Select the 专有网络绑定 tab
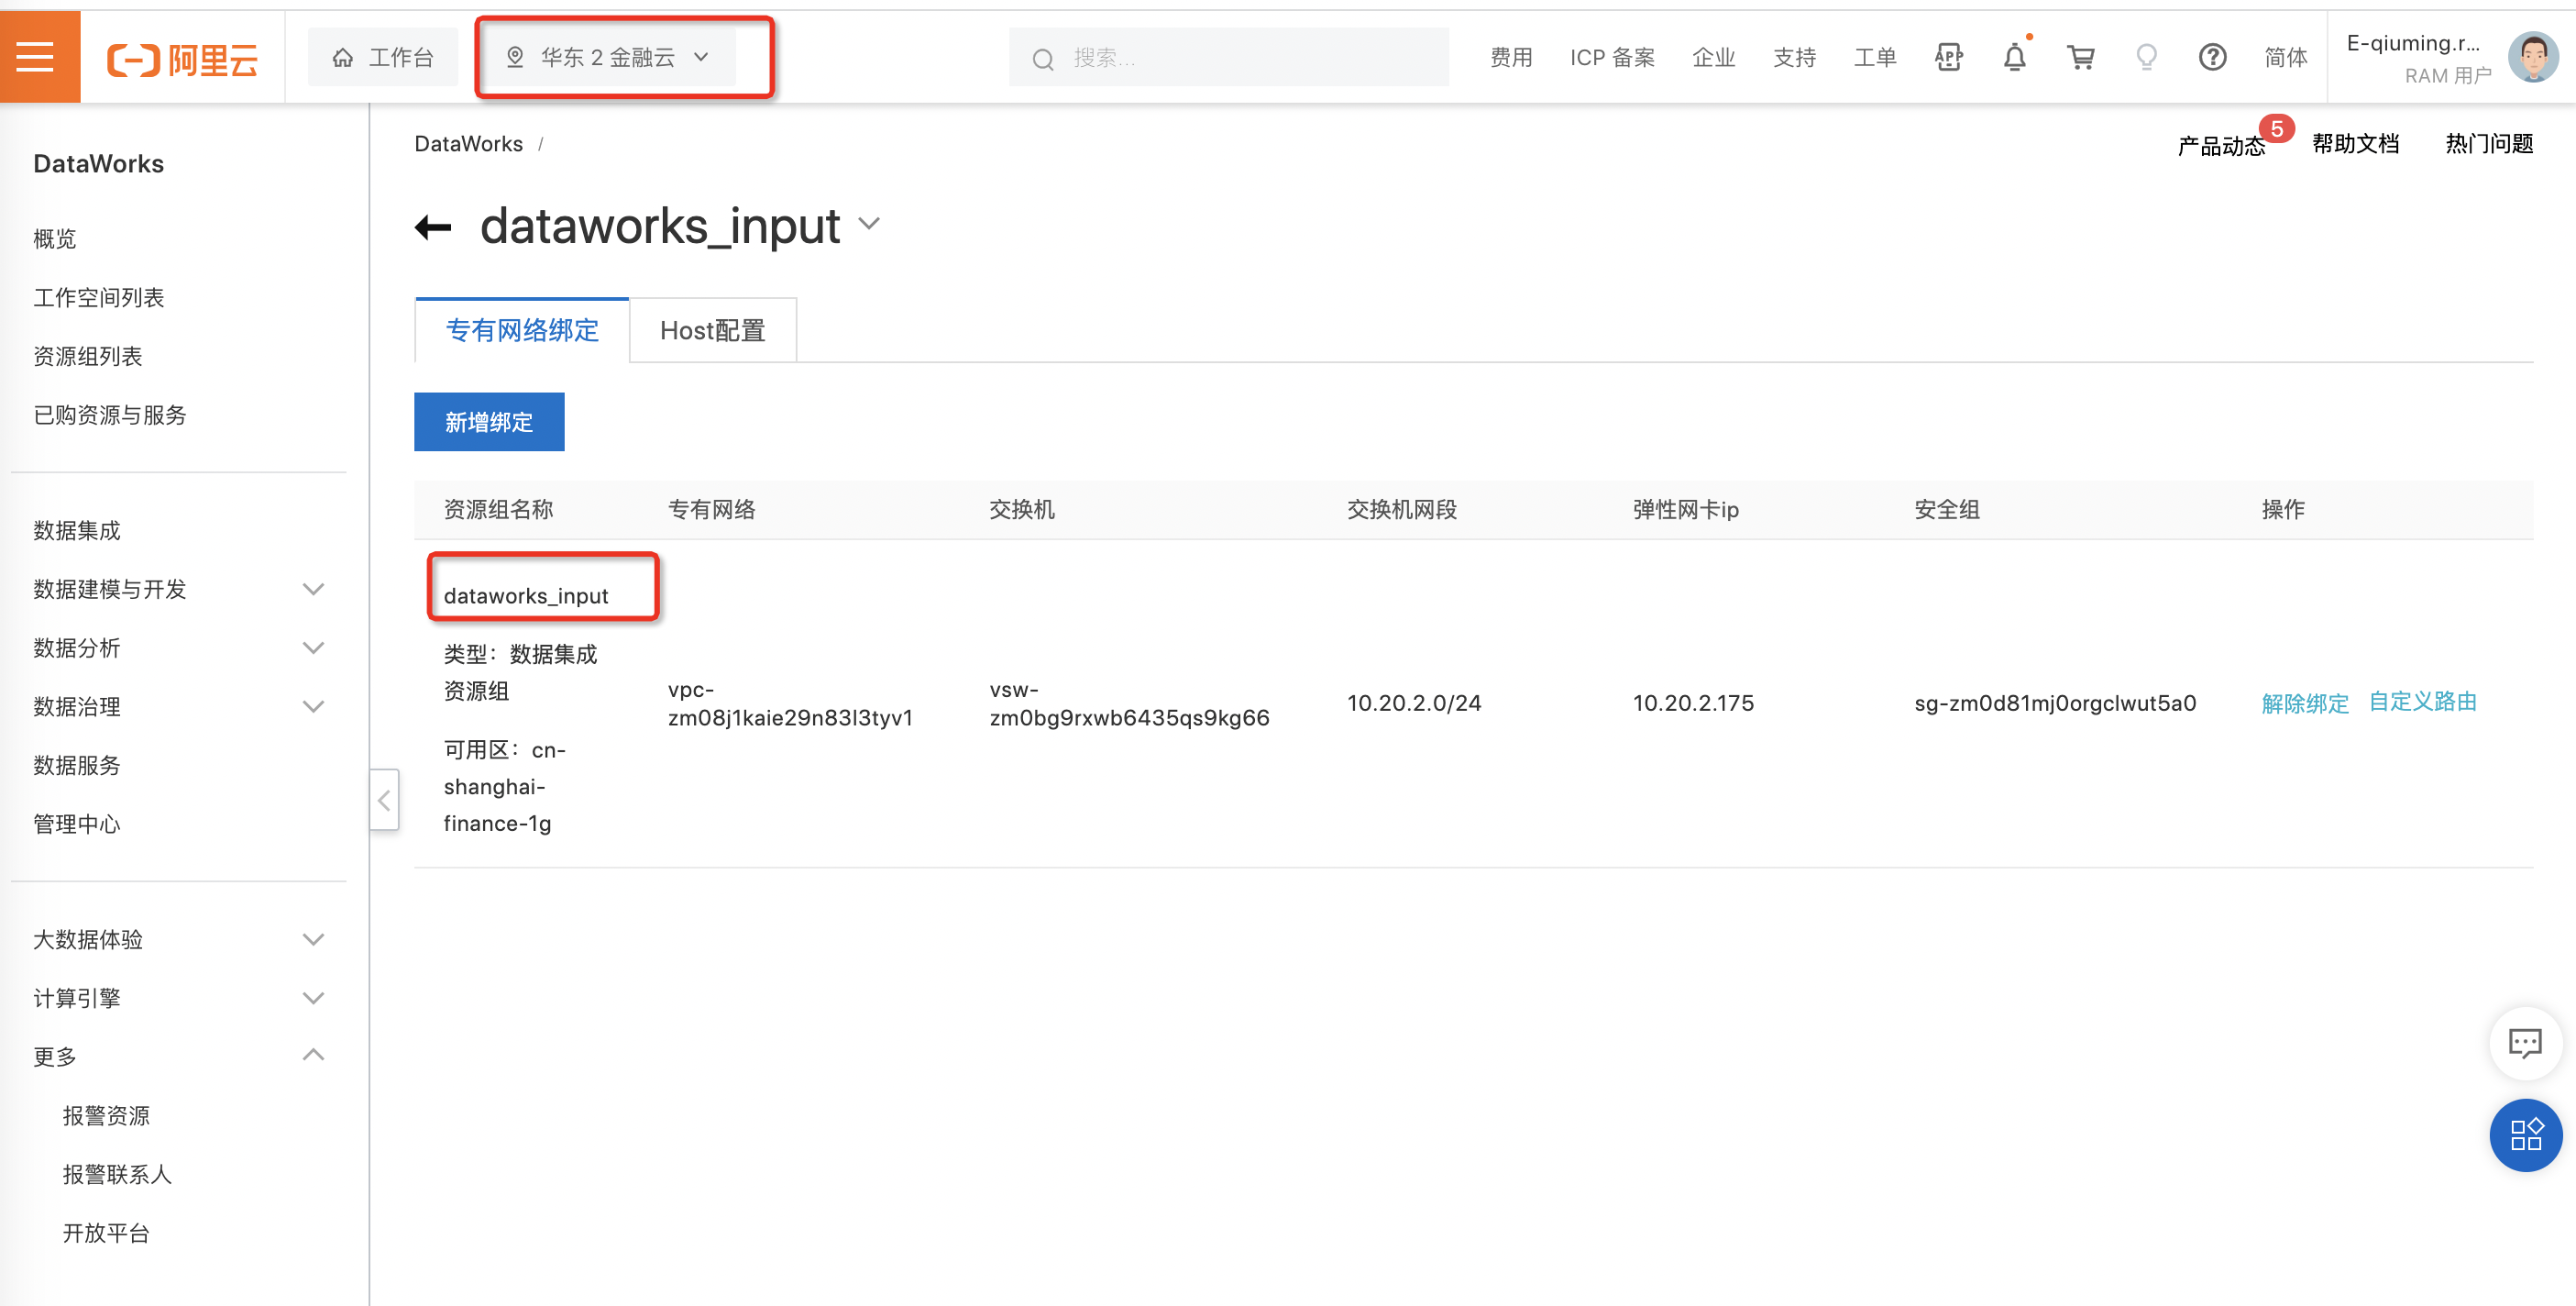2576x1306 pixels. (x=522, y=330)
